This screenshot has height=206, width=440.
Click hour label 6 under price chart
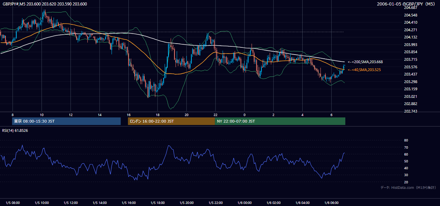tap(331, 115)
